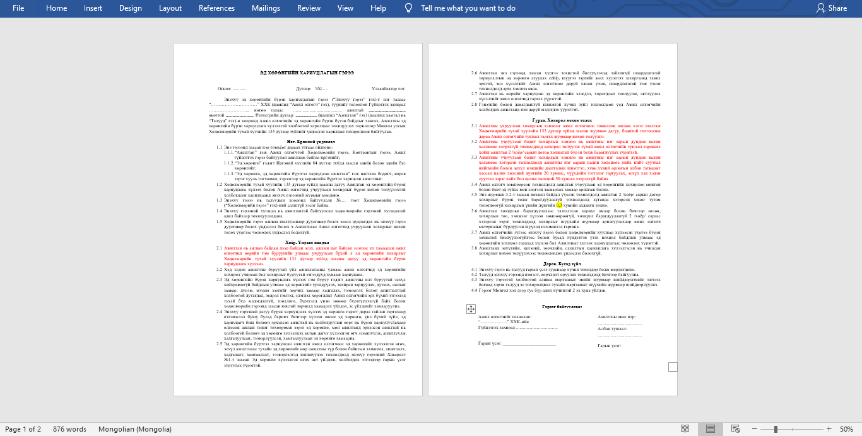Open the References ribbon tab
Screen dimensions: 862x436
pyautogui.click(x=216, y=8)
